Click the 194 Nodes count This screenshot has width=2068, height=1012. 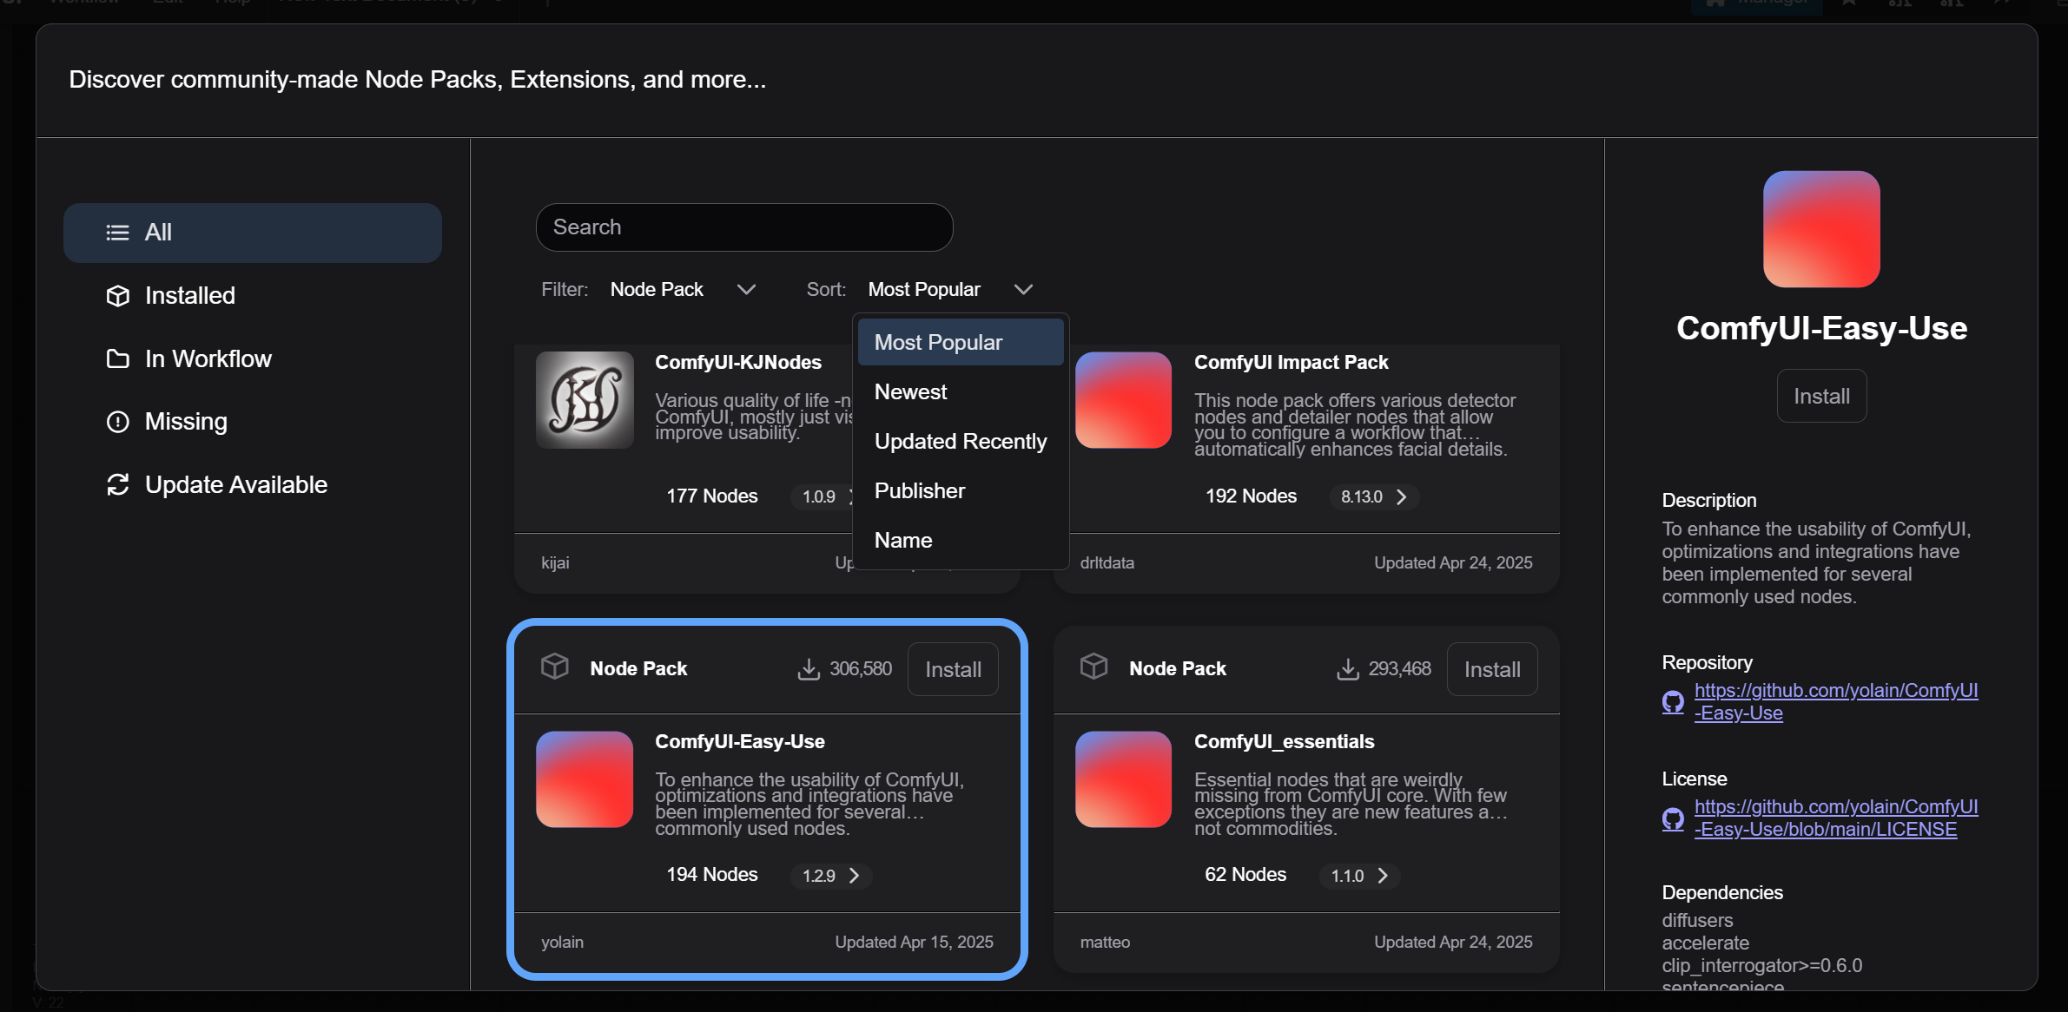click(711, 875)
